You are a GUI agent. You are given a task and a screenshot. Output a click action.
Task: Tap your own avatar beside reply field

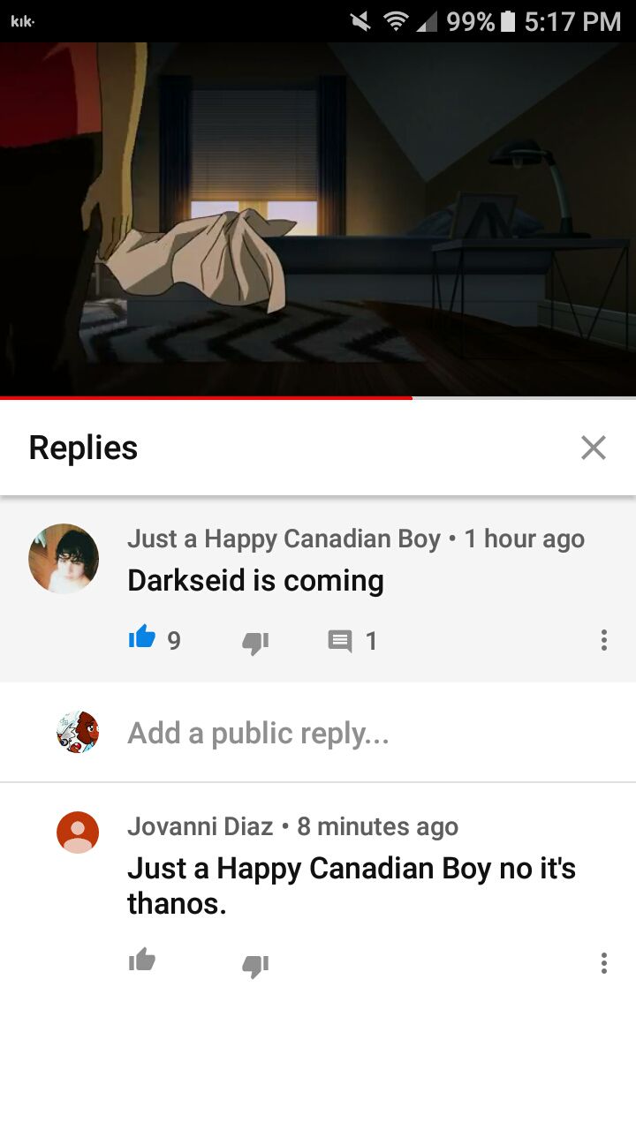coord(78,732)
